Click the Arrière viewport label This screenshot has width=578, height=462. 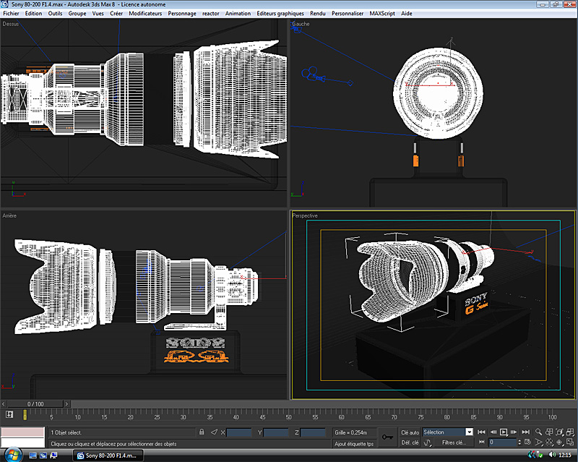coord(9,215)
